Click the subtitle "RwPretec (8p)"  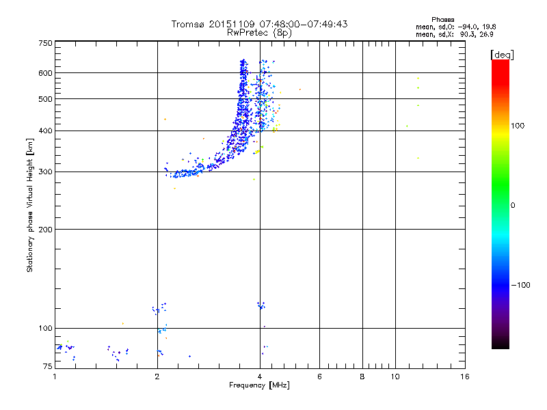click(x=259, y=33)
